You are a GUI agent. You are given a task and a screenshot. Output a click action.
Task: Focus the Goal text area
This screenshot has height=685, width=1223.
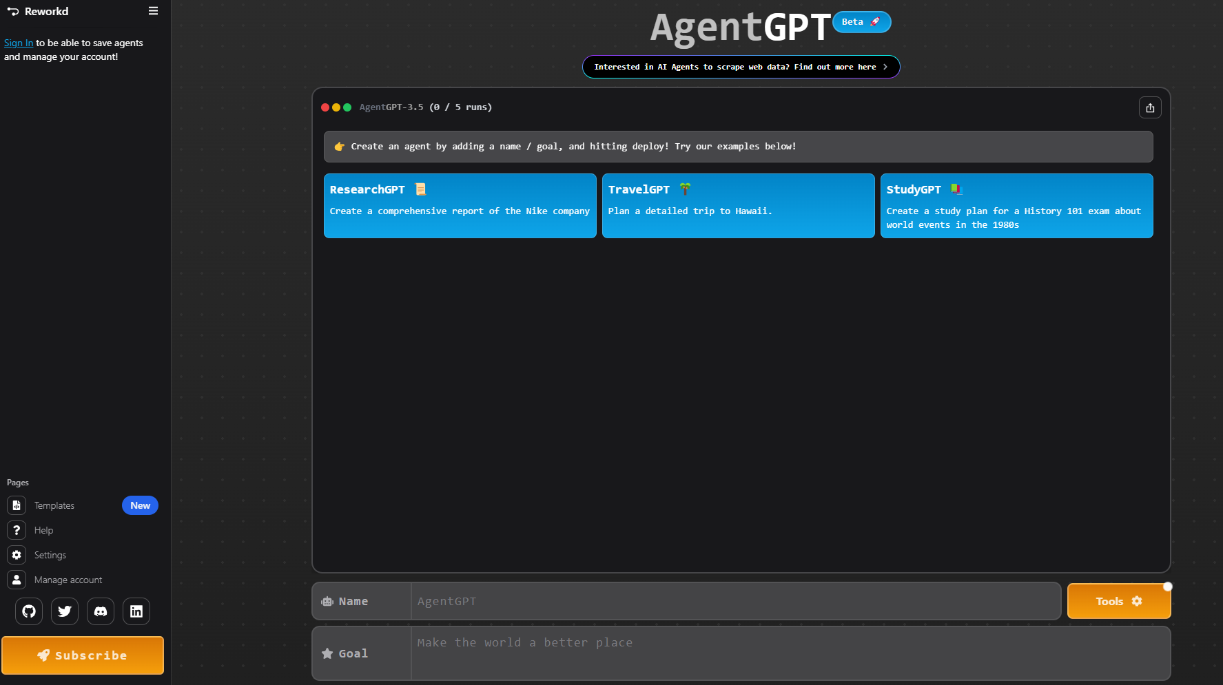click(x=790, y=653)
